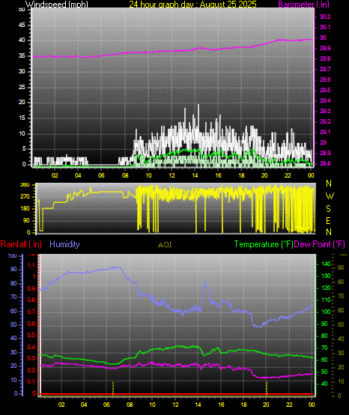Viewport: 349px width, 415px height.
Task: Click the temperature 40 axis value
Action: pos(324,384)
